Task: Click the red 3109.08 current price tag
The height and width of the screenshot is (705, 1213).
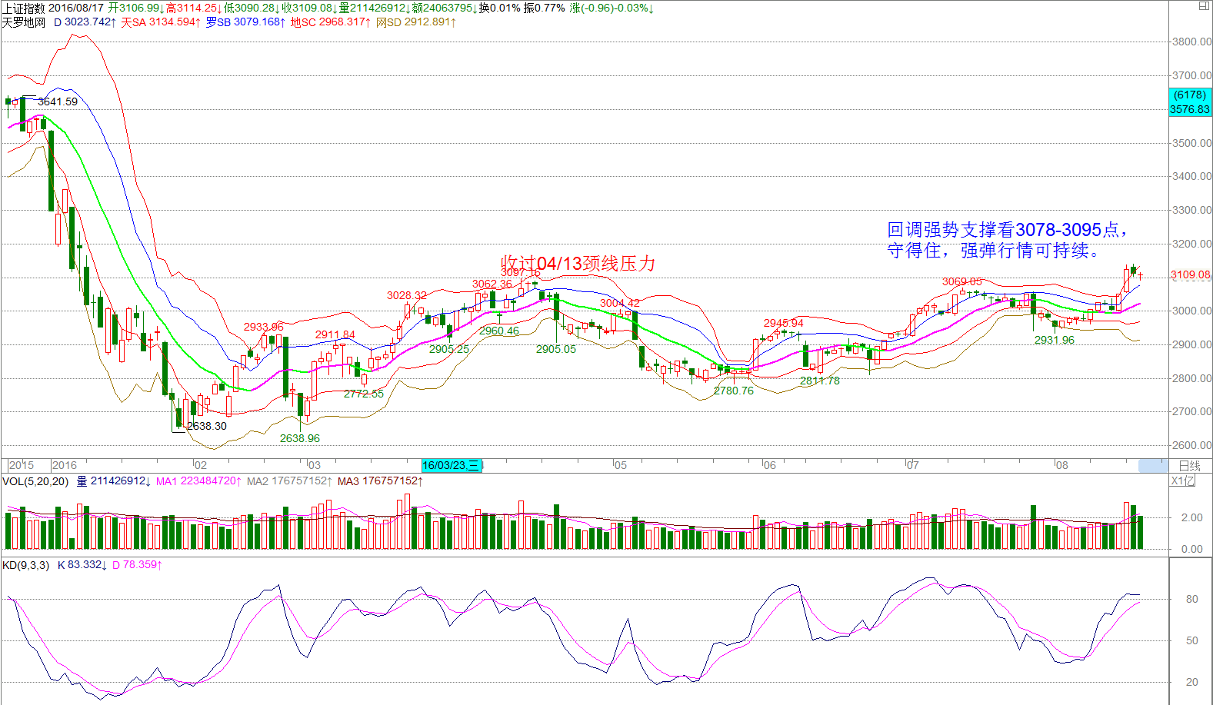Action: (x=1190, y=274)
